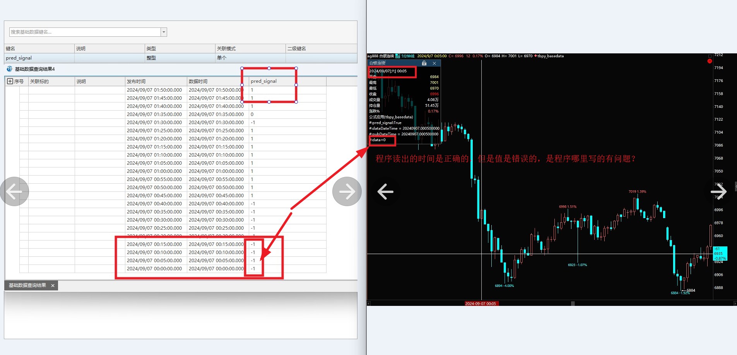Click the 关联标的 column header

pyautogui.click(x=51, y=81)
